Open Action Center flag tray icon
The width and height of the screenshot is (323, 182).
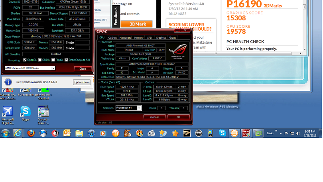[286, 133]
